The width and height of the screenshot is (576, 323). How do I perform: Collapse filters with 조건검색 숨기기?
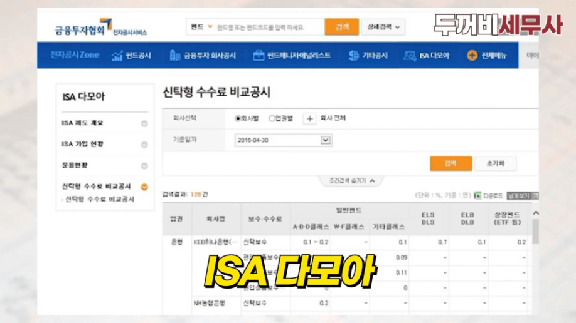[x=352, y=181]
